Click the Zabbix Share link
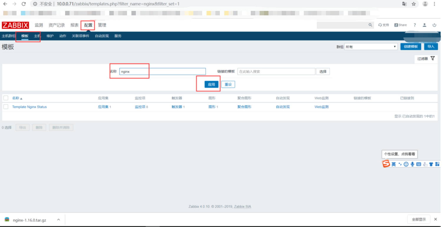 (400, 25)
